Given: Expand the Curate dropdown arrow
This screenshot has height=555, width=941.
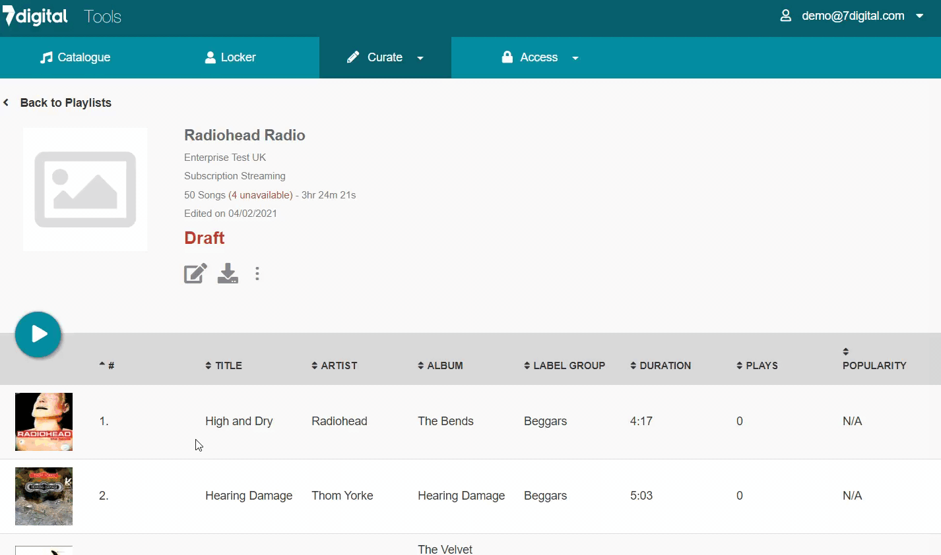Looking at the screenshot, I should 420,58.
